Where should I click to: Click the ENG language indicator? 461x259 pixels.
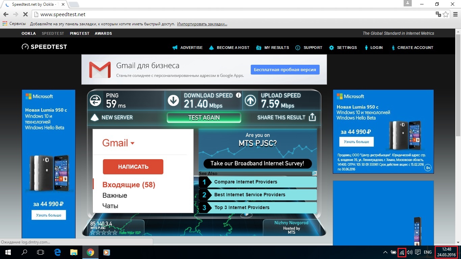tap(428, 252)
